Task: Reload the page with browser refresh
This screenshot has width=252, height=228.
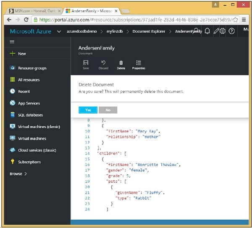Action: pos(26,20)
